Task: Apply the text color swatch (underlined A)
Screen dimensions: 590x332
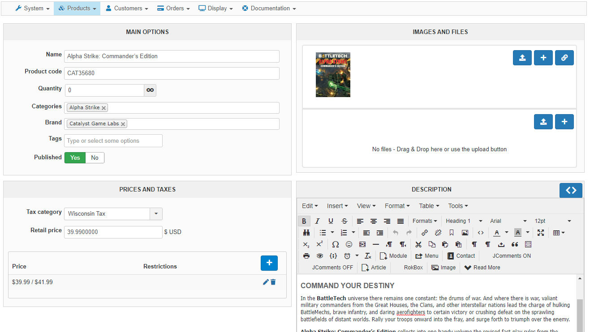Action: coord(496,233)
